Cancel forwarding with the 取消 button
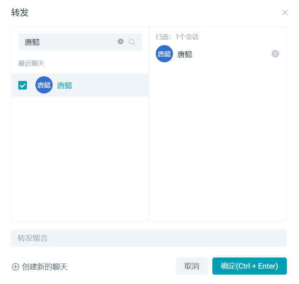 pos(192,266)
